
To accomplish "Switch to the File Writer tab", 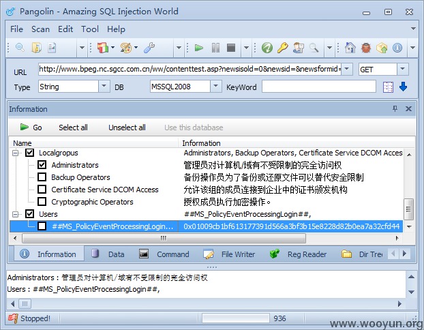I will [229, 254].
